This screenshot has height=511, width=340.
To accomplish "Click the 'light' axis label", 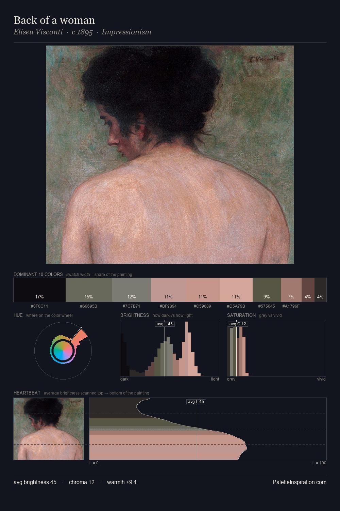I will click(x=215, y=379).
